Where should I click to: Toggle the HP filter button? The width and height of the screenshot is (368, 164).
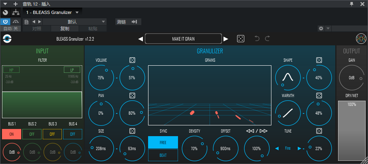pos(12,70)
